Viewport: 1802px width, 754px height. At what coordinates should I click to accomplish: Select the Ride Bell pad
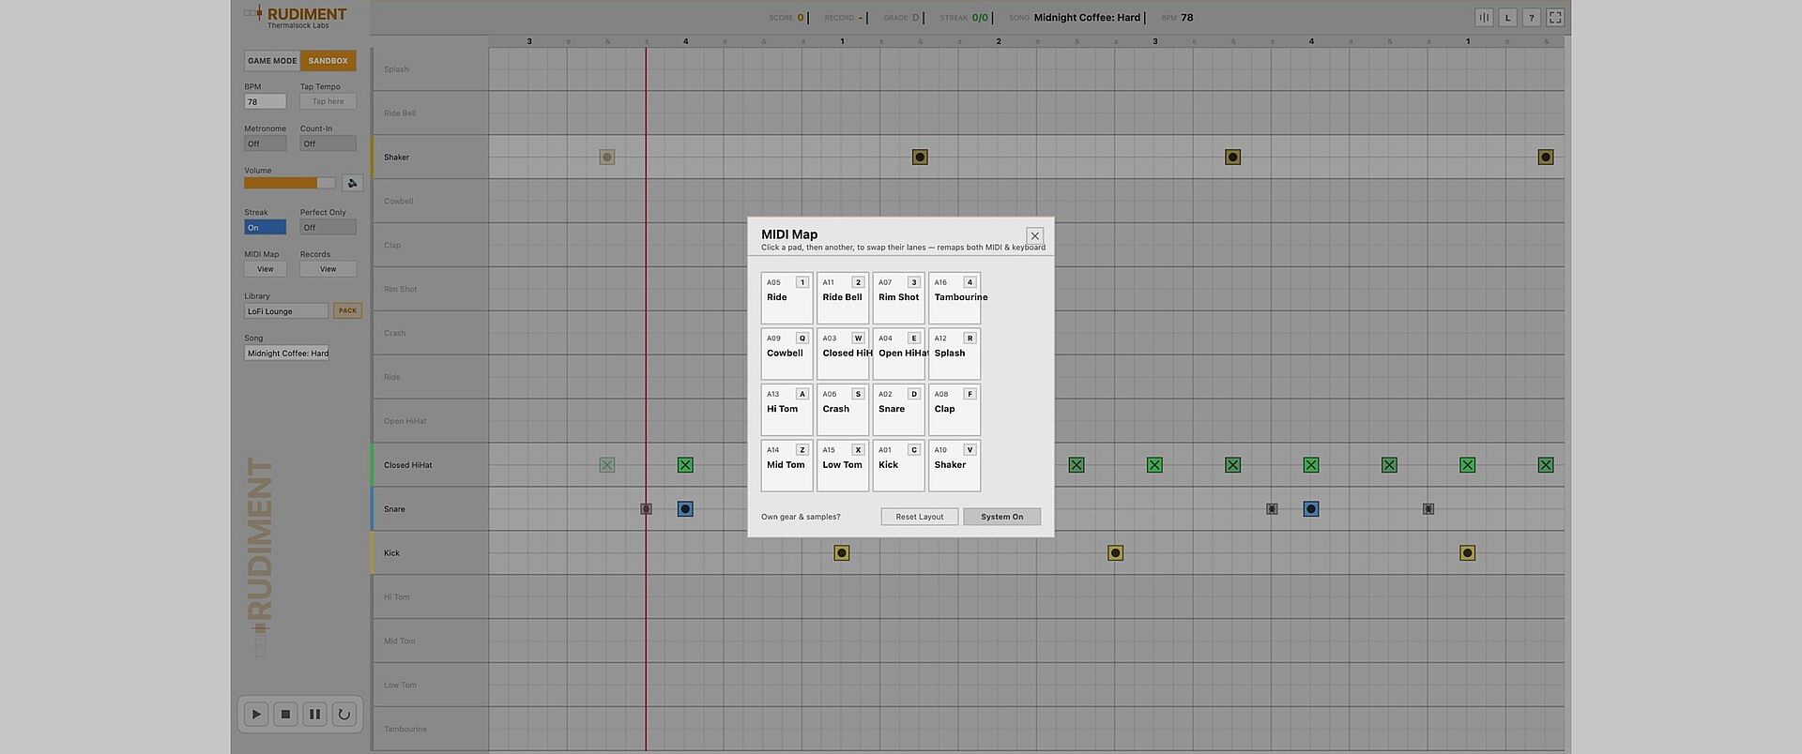click(x=843, y=298)
